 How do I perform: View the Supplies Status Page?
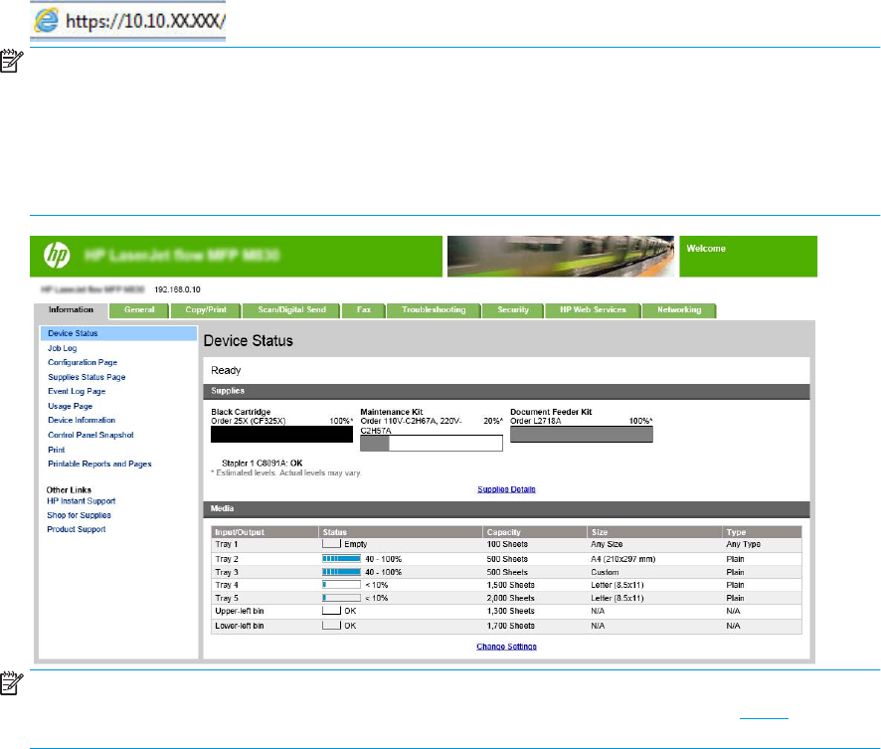click(x=87, y=377)
